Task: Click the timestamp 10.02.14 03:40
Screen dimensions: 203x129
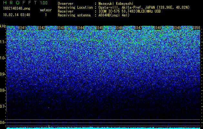Action: point(16,15)
